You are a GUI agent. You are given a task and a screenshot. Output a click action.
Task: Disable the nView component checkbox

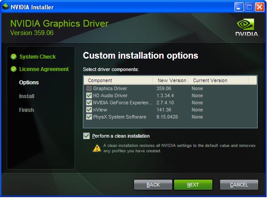89,110
